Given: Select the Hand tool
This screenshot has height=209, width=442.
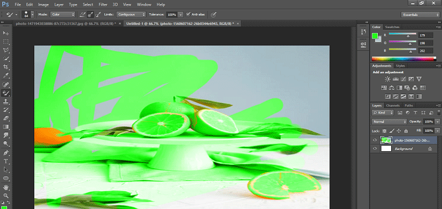Looking at the screenshot, I should (x=6, y=187).
